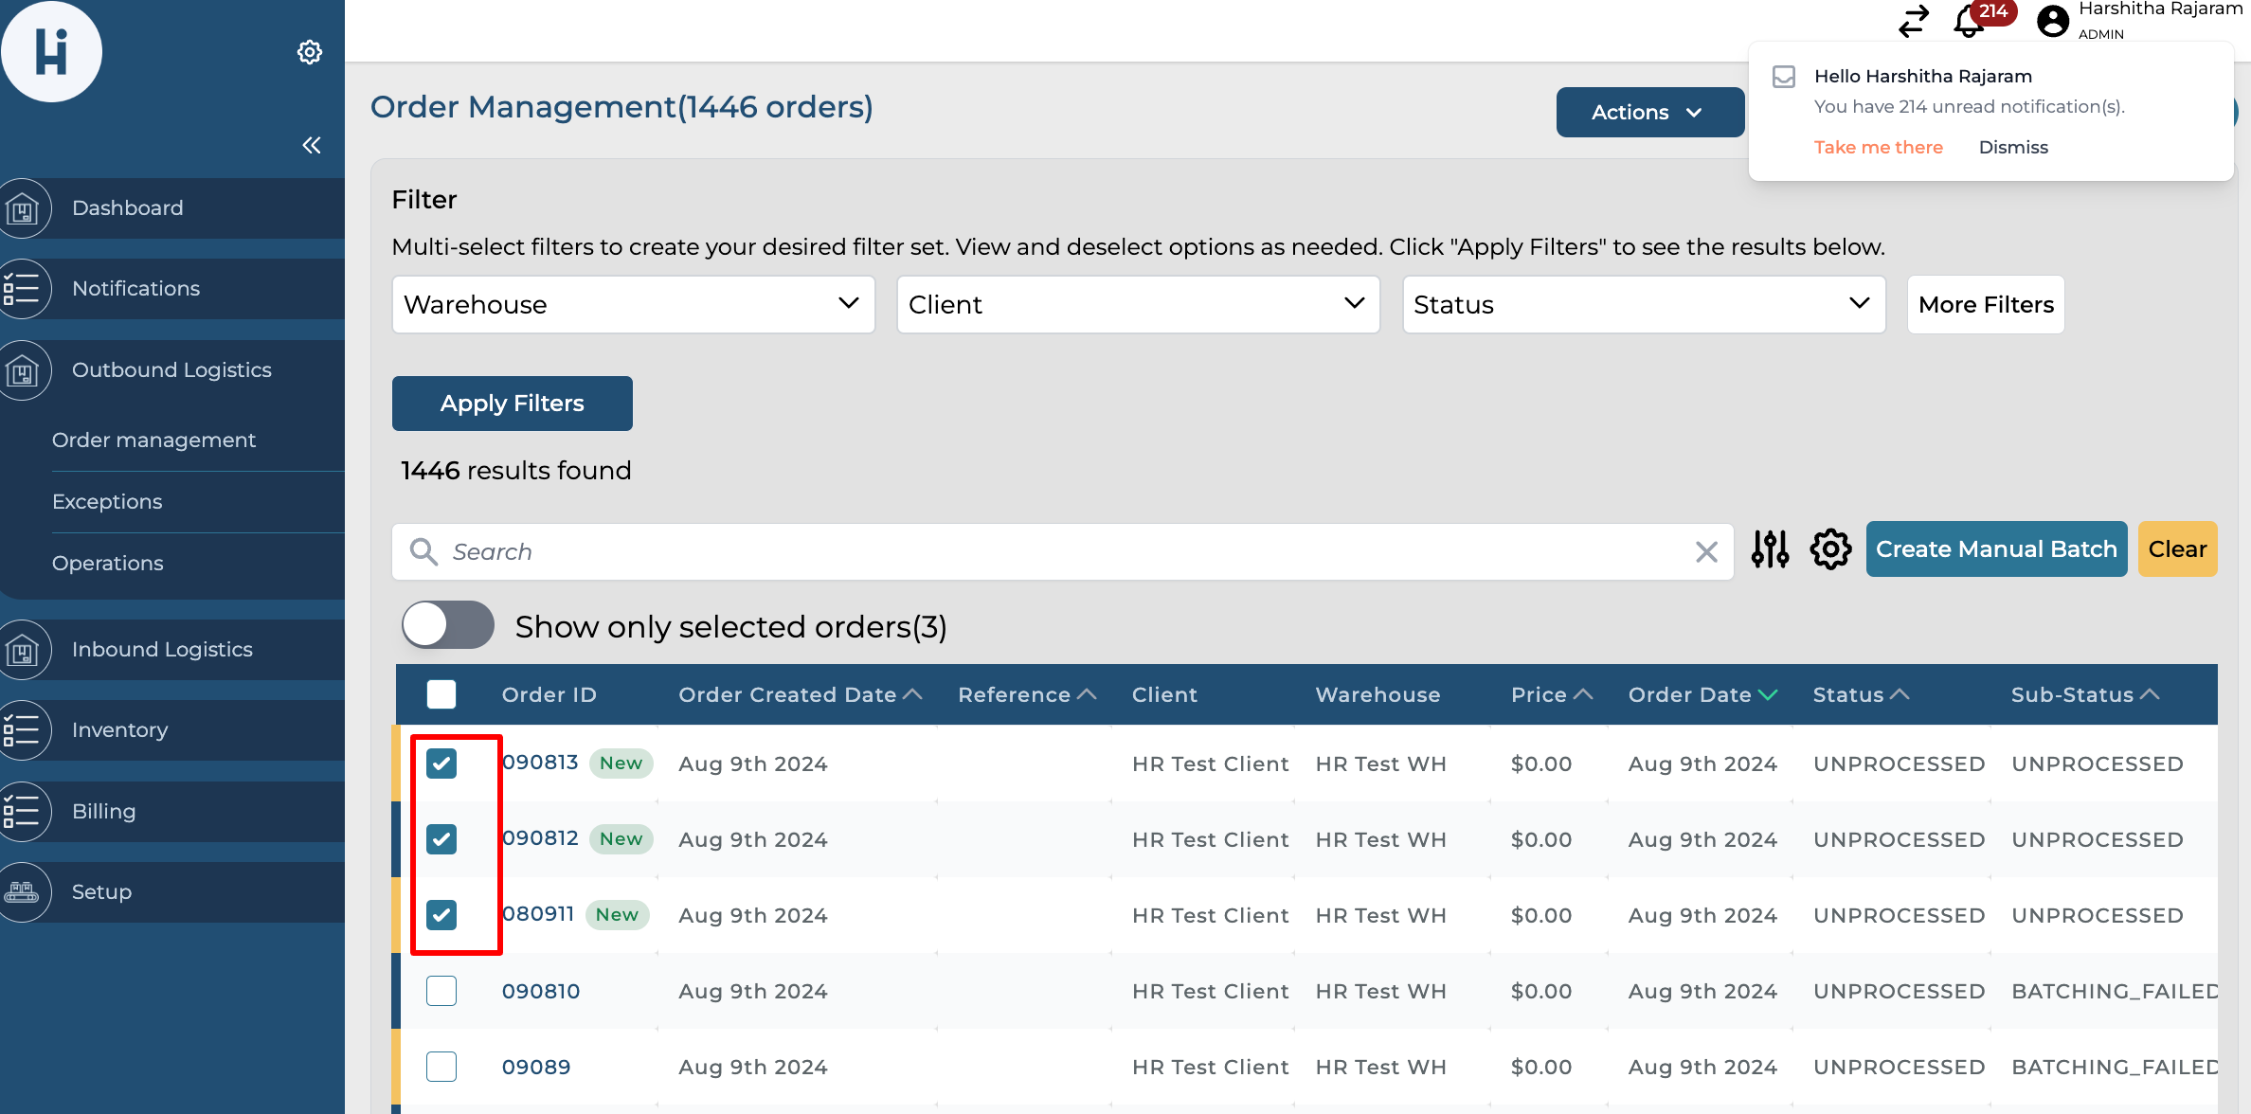2251x1114 pixels.
Task: Open the table filter sliders icon
Action: (1770, 549)
